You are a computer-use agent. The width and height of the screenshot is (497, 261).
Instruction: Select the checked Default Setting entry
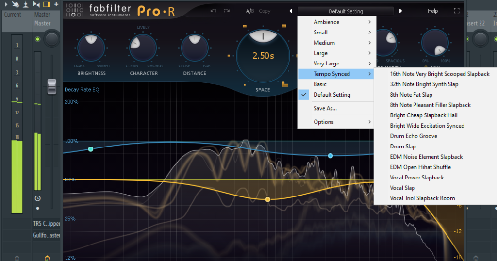tap(331, 95)
